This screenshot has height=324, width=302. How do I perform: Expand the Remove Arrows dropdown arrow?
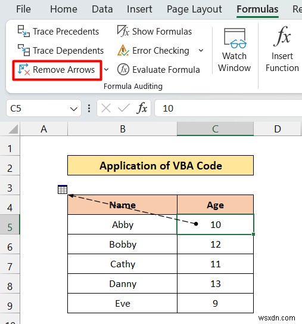[x=106, y=70]
